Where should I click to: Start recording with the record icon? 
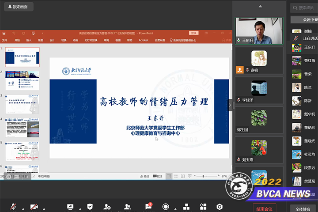(x=166, y=207)
